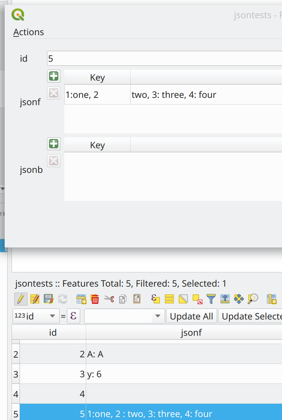Paste features using the clipboard icon
282x420 pixels.
[x=136, y=299]
